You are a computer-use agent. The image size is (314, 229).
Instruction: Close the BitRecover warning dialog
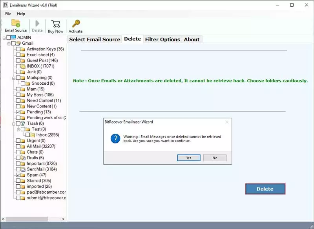(227, 122)
